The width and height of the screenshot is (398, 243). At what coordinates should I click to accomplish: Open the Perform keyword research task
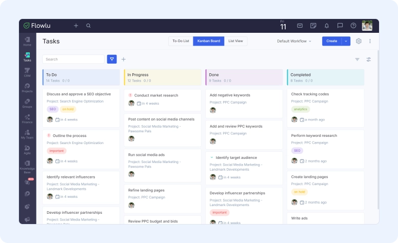coord(314,136)
